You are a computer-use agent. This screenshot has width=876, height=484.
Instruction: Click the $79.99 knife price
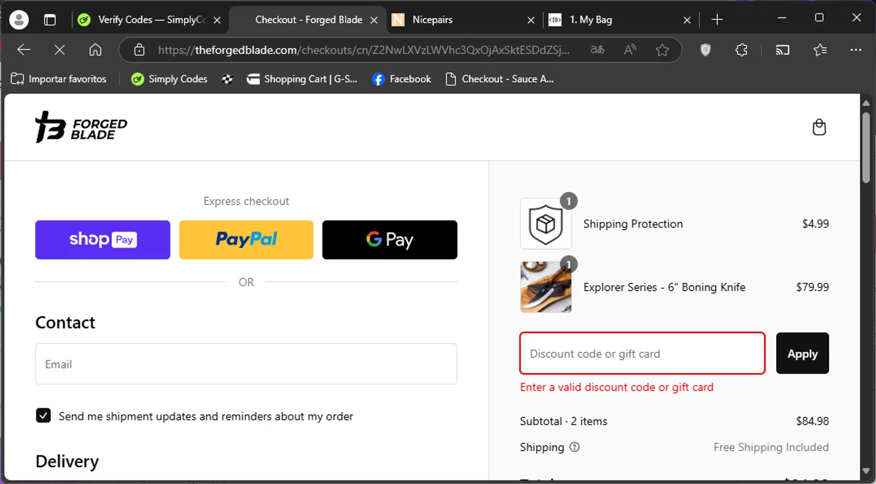point(812,287)
